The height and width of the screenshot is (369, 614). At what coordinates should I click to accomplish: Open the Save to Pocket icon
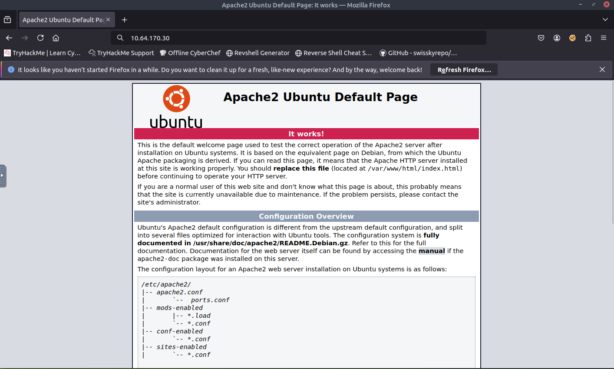coord(541,38)
